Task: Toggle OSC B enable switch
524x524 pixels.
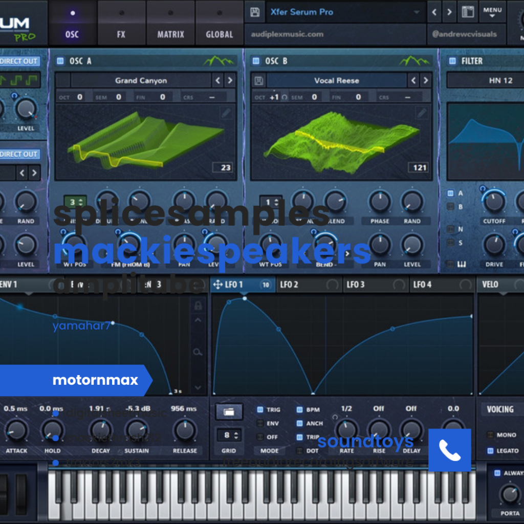Action: point(256,61)
